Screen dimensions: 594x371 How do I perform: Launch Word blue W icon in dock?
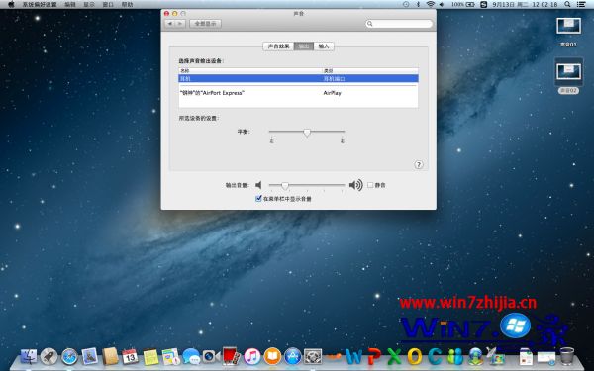pos(353,356)
